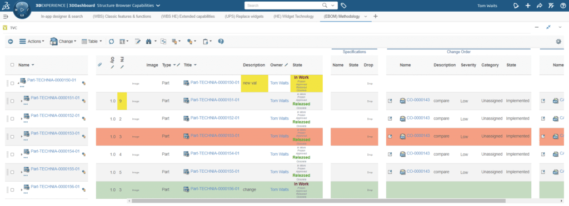Restore the TVC widget size with the arrows icon
The image size is (569, 206).
[x=548, y=28]
